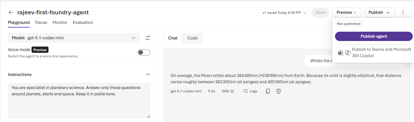Delete the response with trash icon
The width and height of the screenshot is (414, 122).
(278, 91)
